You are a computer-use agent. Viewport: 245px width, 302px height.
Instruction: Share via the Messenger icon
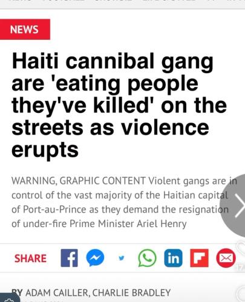tap(95, 258)
